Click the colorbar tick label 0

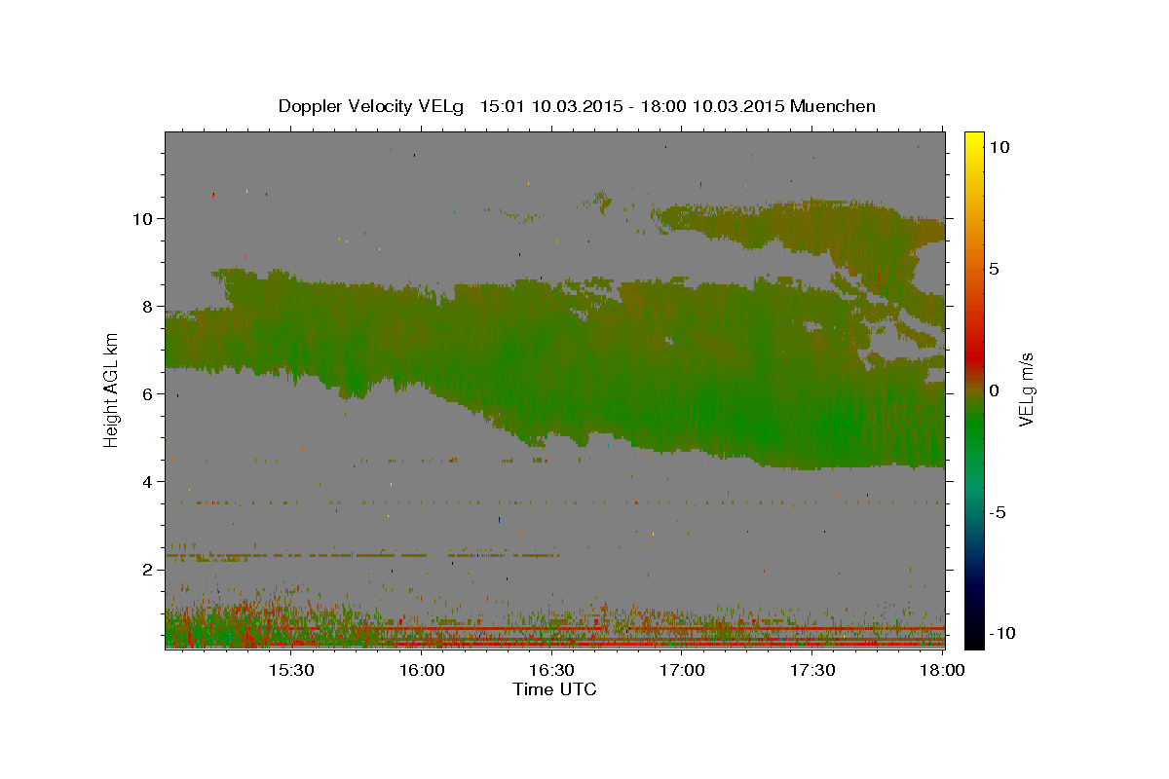point(994,390)
